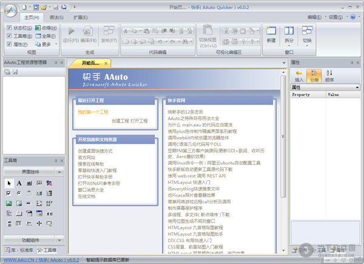
Task: Expand the 功能组件 toolbox section
Action: (59, 240)
